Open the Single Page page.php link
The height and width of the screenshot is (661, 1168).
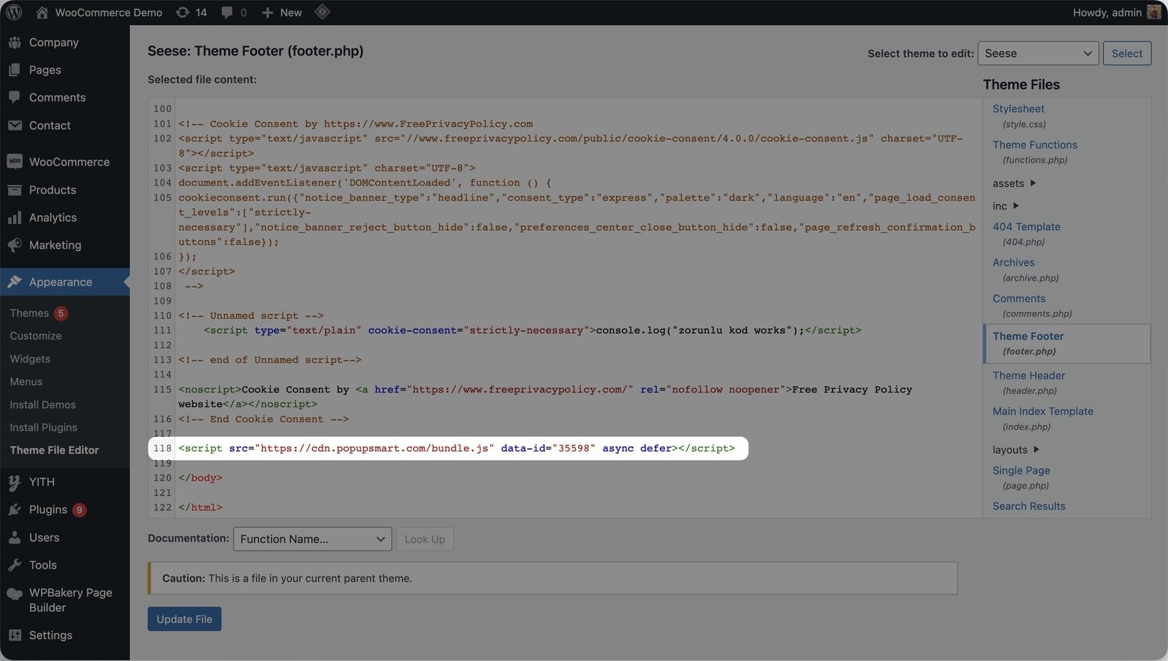point(1021,470)
